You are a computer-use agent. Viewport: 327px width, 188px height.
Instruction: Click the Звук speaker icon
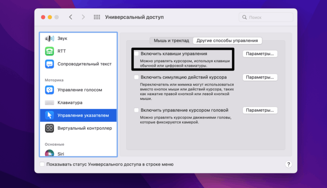coord(49,38)
